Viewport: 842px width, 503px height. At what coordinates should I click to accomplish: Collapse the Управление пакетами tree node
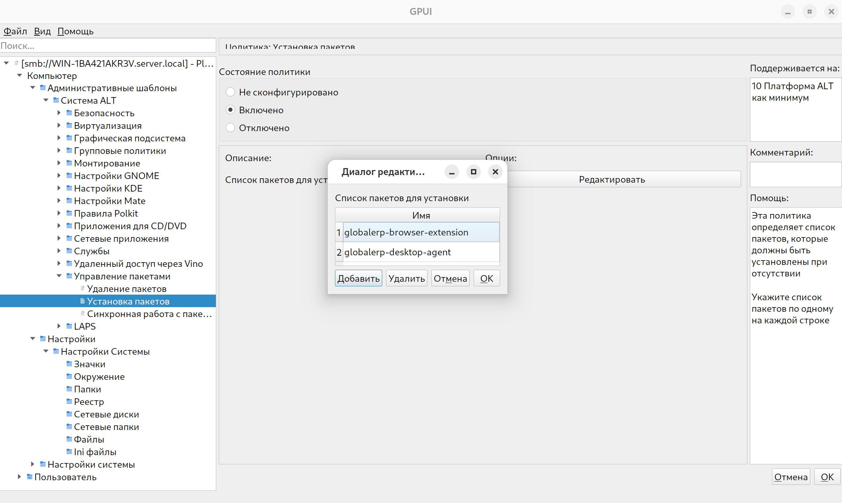59,276
